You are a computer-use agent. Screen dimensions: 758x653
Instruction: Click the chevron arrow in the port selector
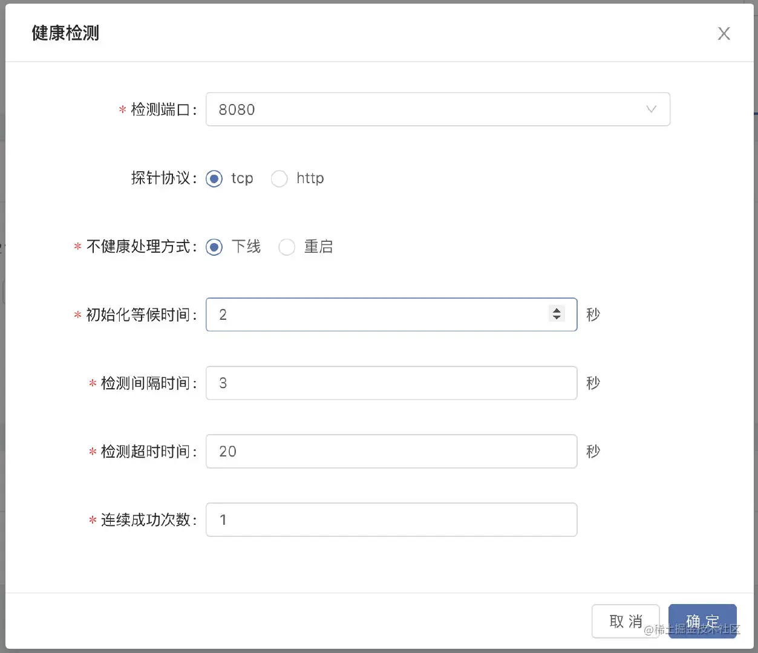click(651, 109)
